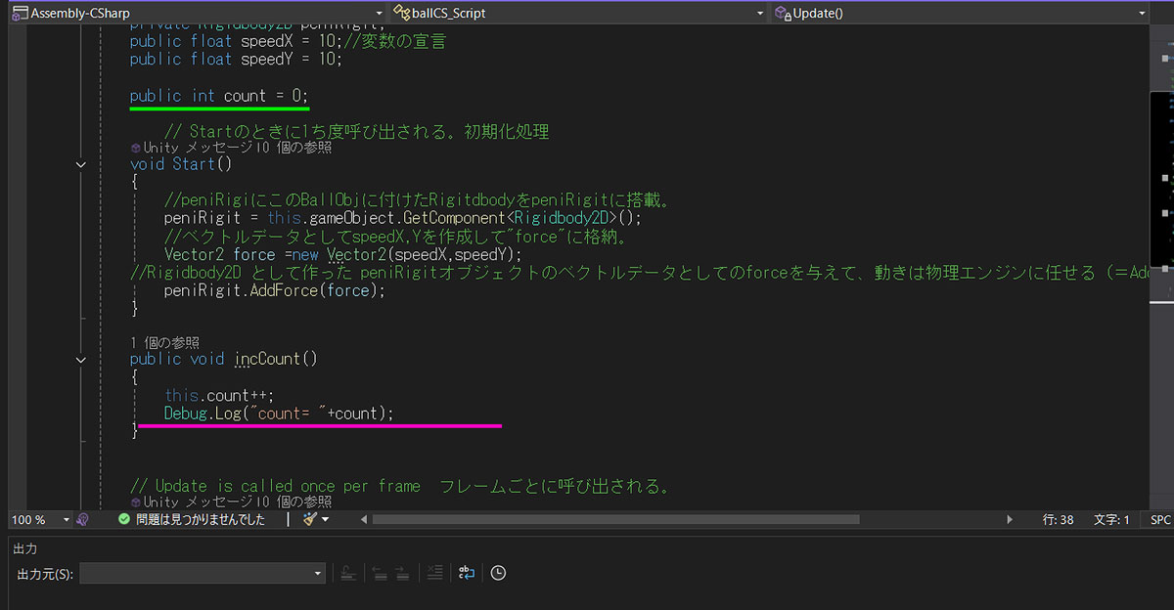
Task: Go to previous message in output
Action: tap(380, 573)
